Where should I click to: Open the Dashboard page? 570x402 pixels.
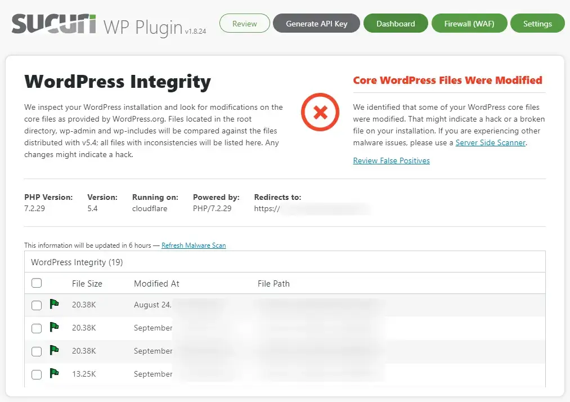click(396, 23)
